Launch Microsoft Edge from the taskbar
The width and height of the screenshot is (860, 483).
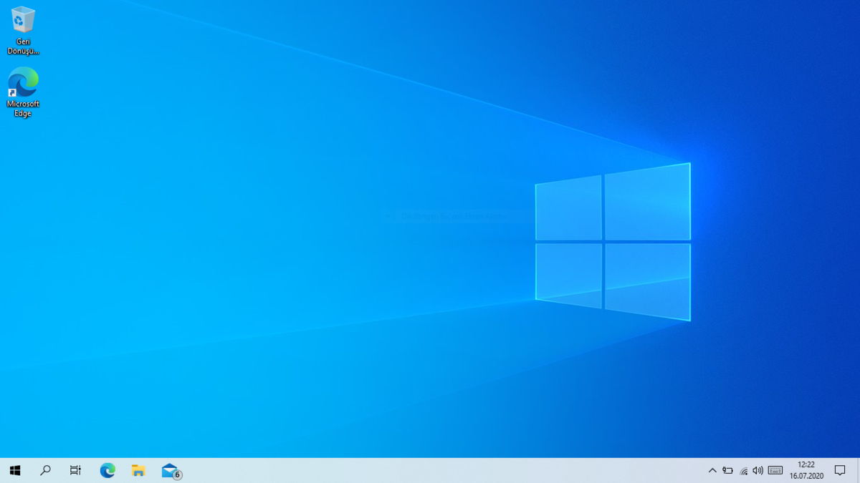(x=107, y=470)
